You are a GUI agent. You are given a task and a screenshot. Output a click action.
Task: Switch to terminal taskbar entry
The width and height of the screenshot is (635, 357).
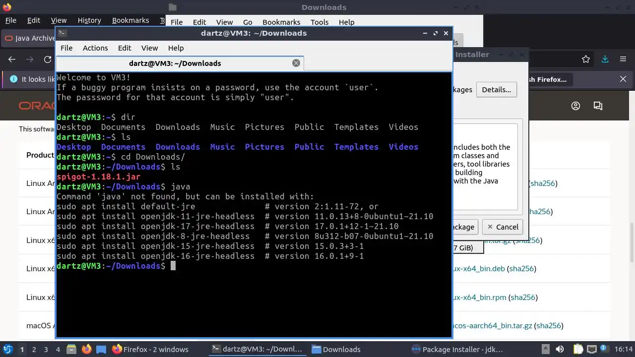(x=256, y=350)
